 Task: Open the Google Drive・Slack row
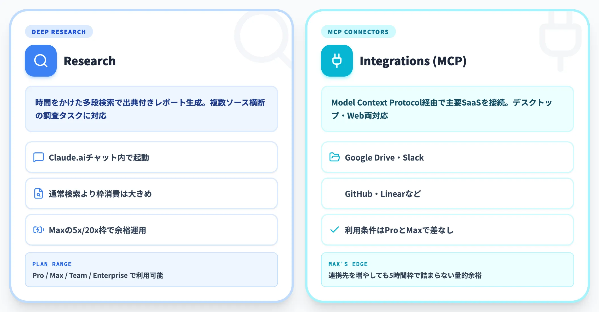[448, 157]
